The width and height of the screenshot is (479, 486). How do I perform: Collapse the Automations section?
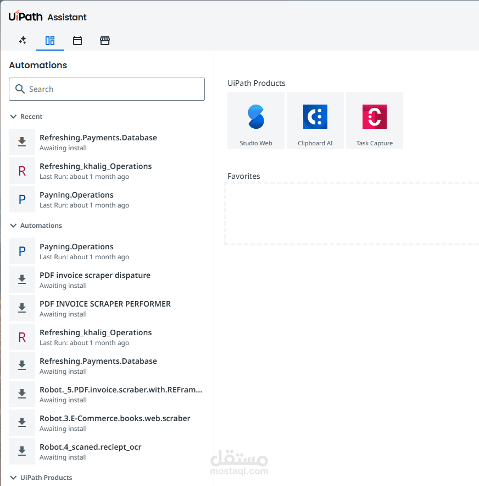coord(13,226)
